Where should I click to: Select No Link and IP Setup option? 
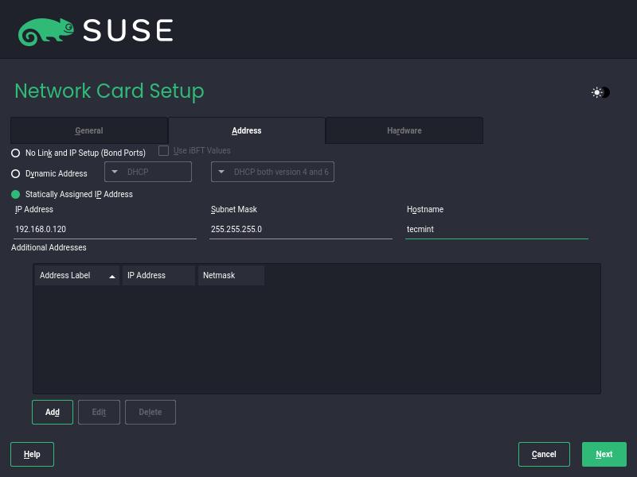click(15, 153)
